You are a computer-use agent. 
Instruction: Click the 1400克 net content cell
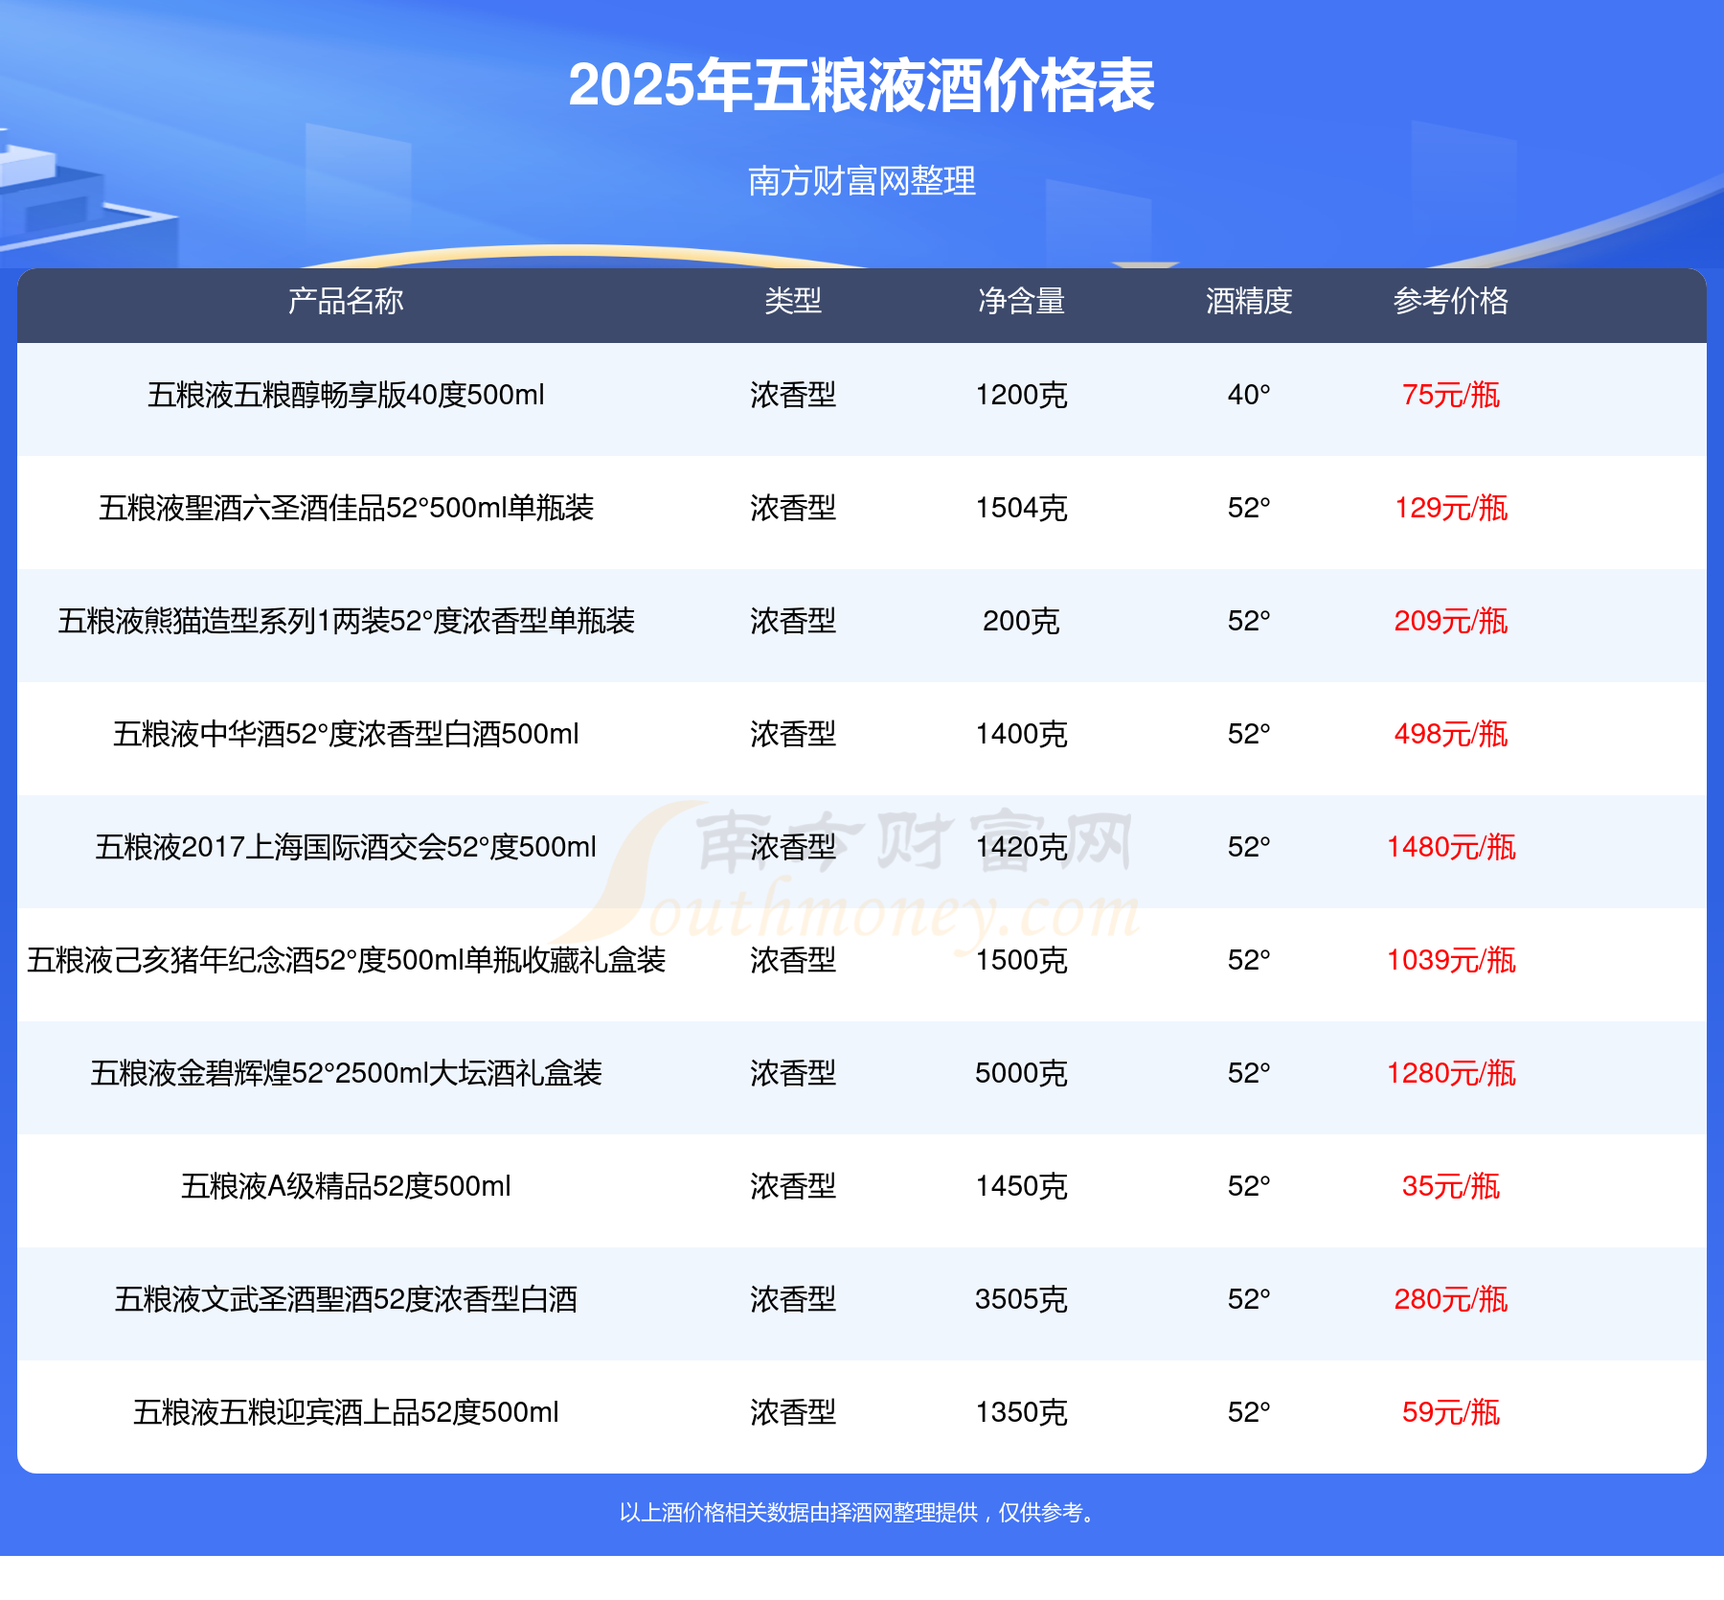tap(1021, 734)
